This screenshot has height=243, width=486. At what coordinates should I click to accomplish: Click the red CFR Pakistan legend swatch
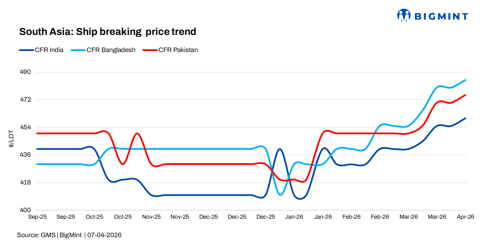150,50
